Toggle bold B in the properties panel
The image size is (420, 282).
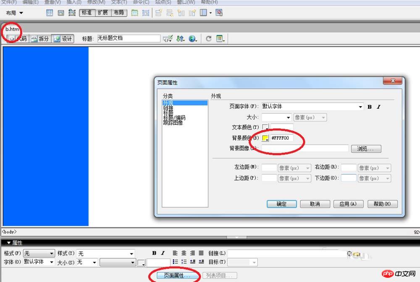(154, 253)
